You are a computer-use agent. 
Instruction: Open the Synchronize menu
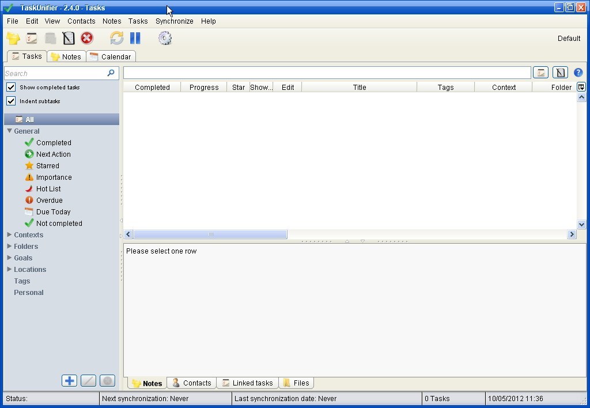[174, 21]
